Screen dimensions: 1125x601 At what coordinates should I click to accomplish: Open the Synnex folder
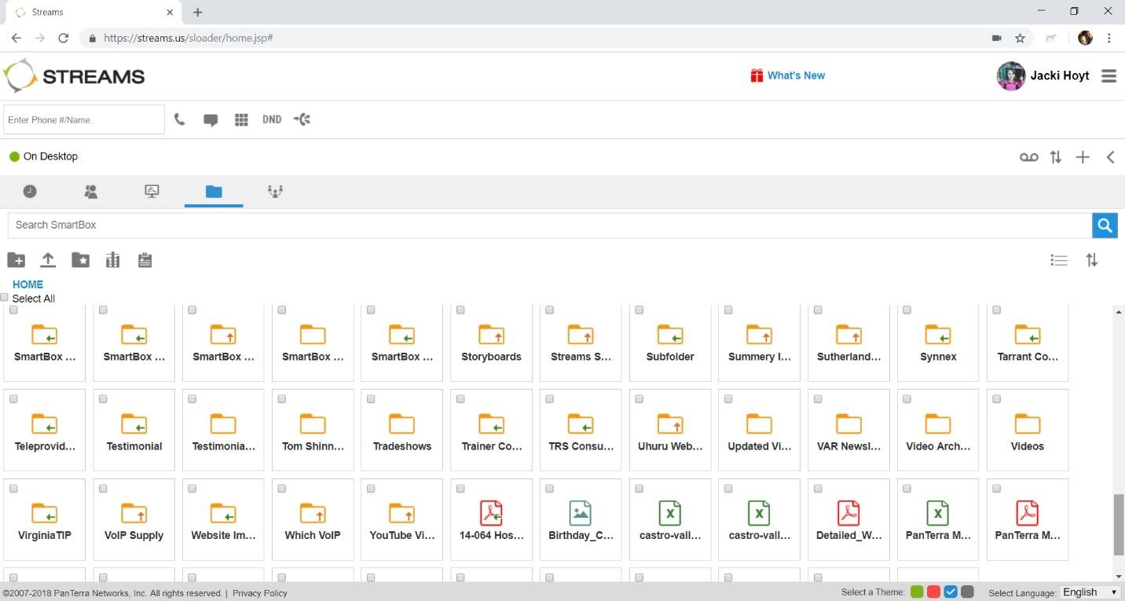click(938, 335)
